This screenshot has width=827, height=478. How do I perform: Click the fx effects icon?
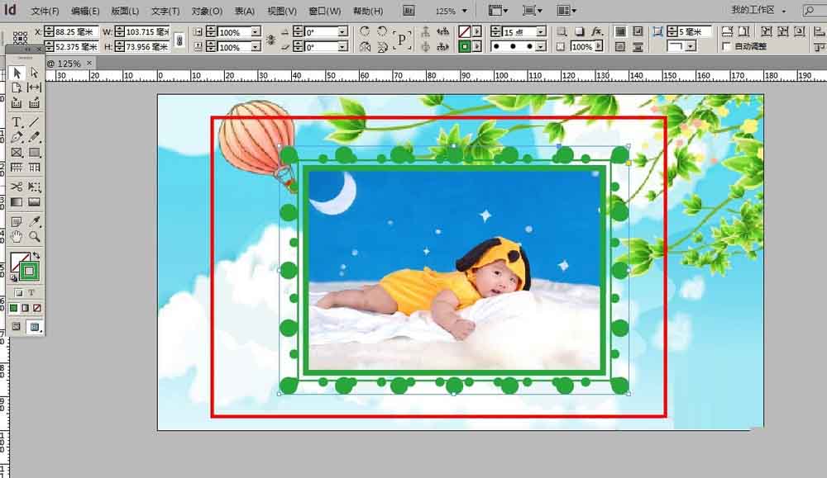[x=596, y=31]
